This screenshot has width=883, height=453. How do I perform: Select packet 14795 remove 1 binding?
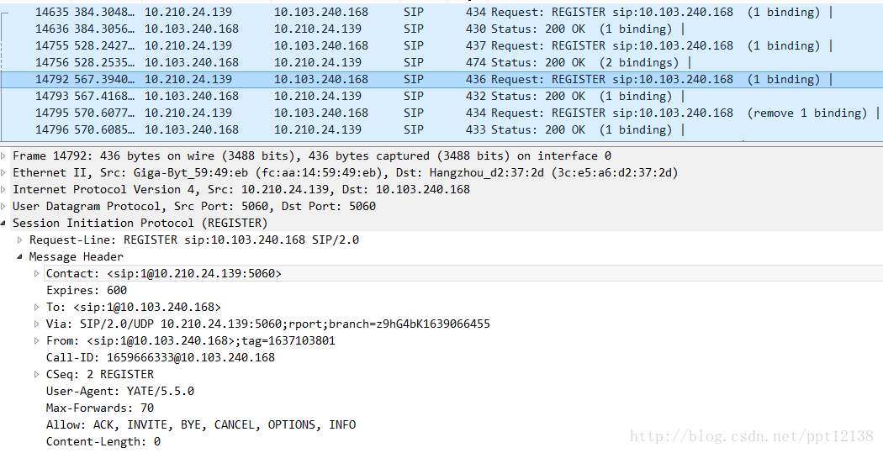tap(442, 113)
